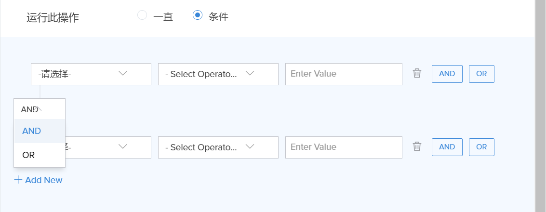This screenshot has height=212, width=546.
Task: Click the vertical scrollbar on the right
Action: click(x=540, y=106)
